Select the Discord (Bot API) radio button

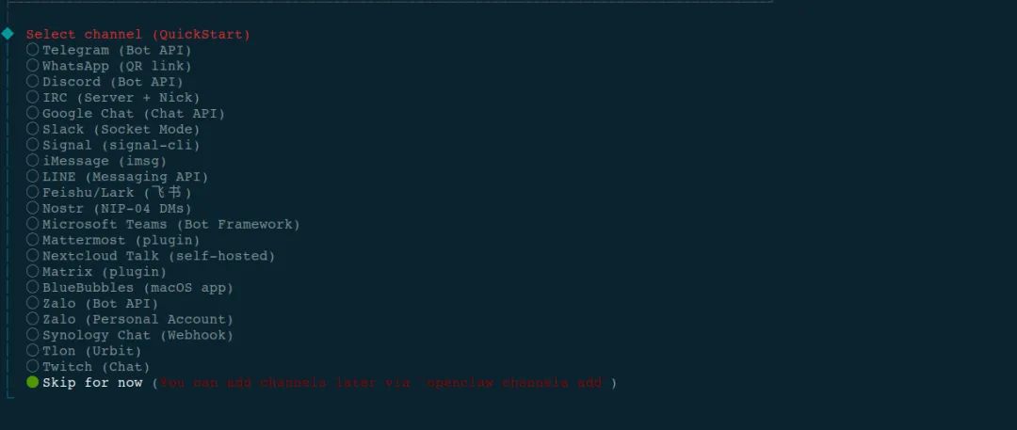tap(105, 82)
